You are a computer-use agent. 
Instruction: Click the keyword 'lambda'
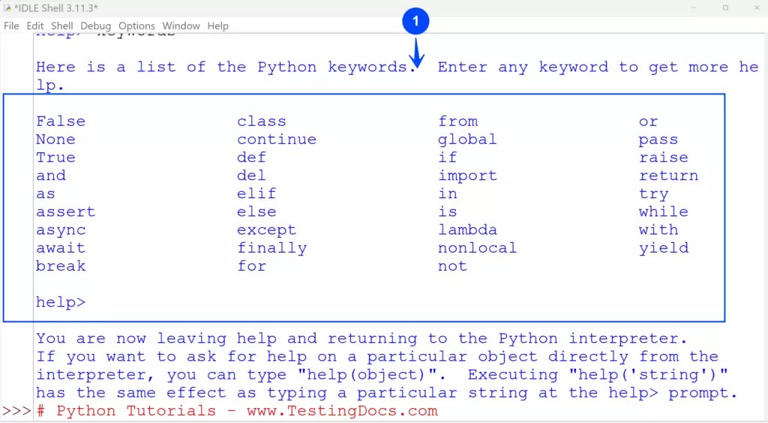[x=468, y=230]
